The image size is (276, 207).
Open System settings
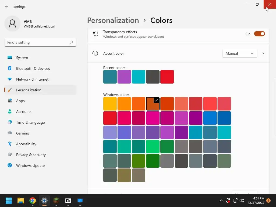(x=40, y=58)
